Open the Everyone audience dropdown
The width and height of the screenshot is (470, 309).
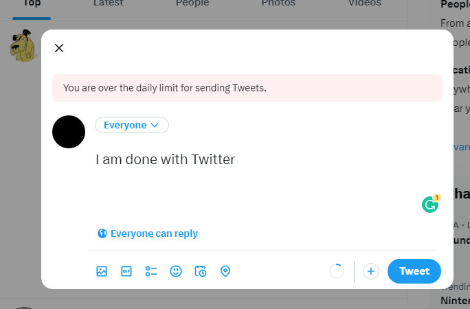[x=132, y=125]
